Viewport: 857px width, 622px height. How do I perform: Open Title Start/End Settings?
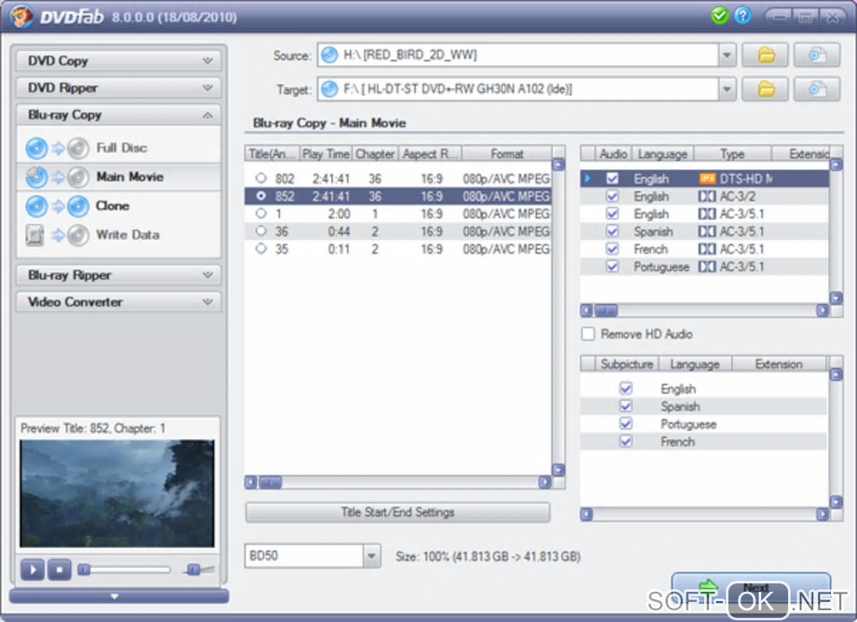[397, 512]
